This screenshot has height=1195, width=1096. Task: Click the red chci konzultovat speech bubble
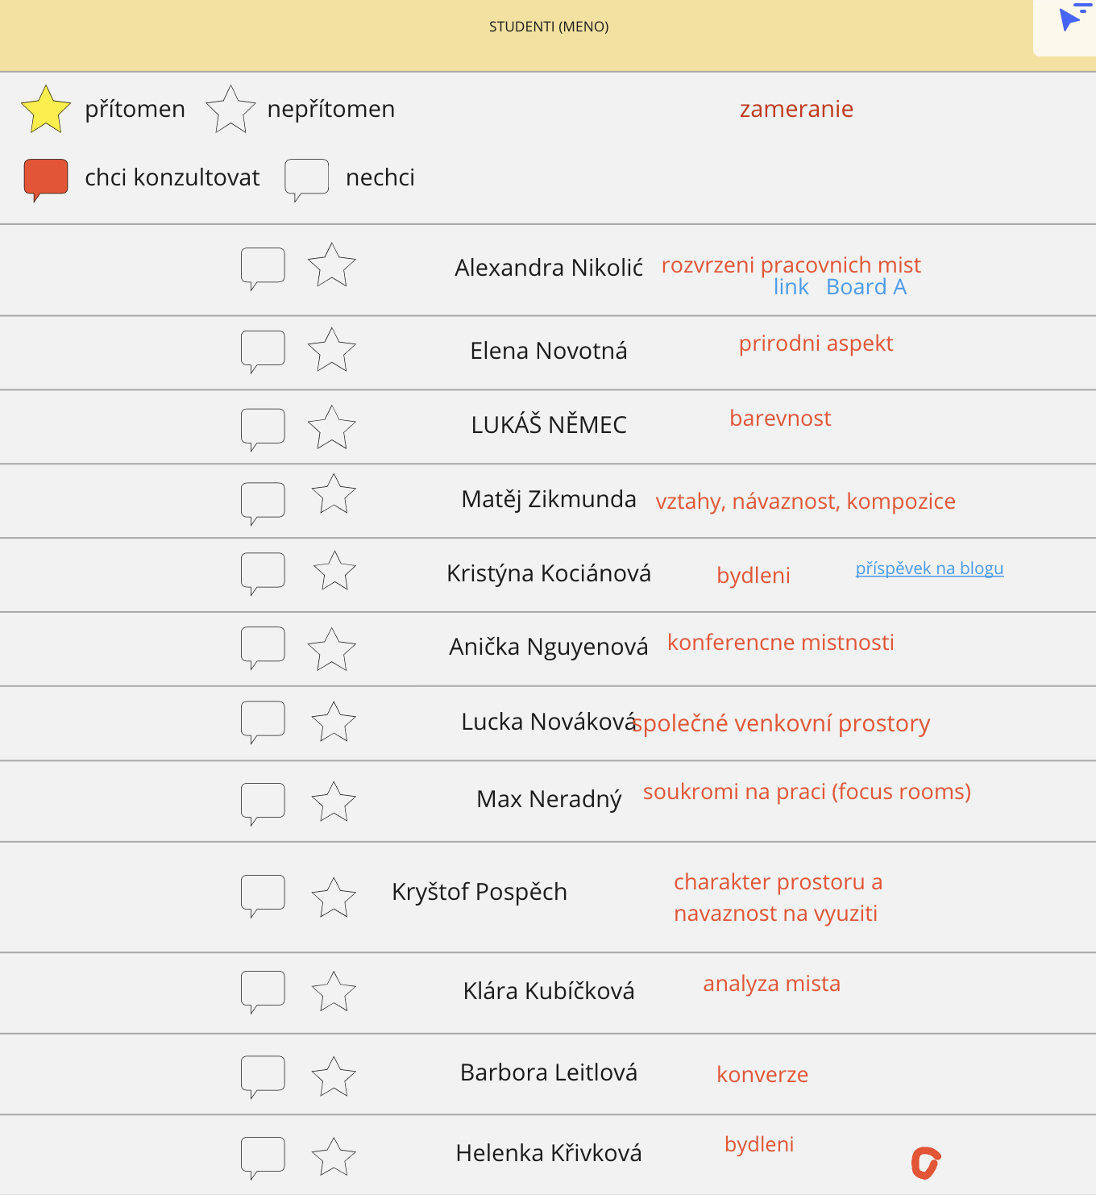[46, 180]
